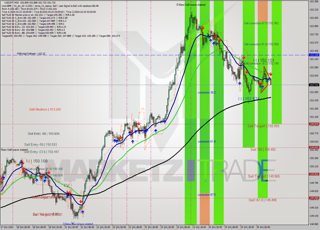The image size is (320, 230).
Task: Select the Sell Target1 | 150.959 label
Action: click(x=263, y=126)
